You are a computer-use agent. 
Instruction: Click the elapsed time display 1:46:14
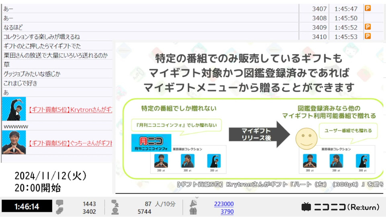coord(27,206)
